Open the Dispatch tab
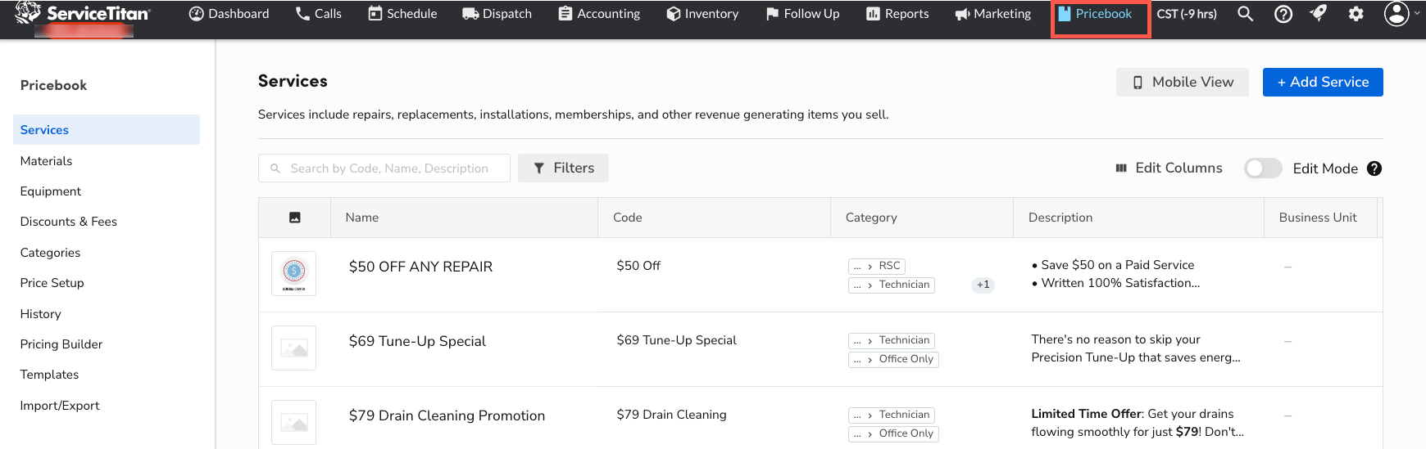This screenshot has width=1426, height=449. pyautogui.click(x=497, y=14)
